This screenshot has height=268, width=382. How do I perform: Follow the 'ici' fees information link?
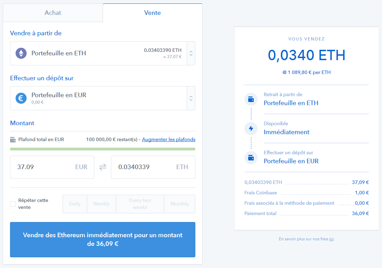click(x=331, y=239)
